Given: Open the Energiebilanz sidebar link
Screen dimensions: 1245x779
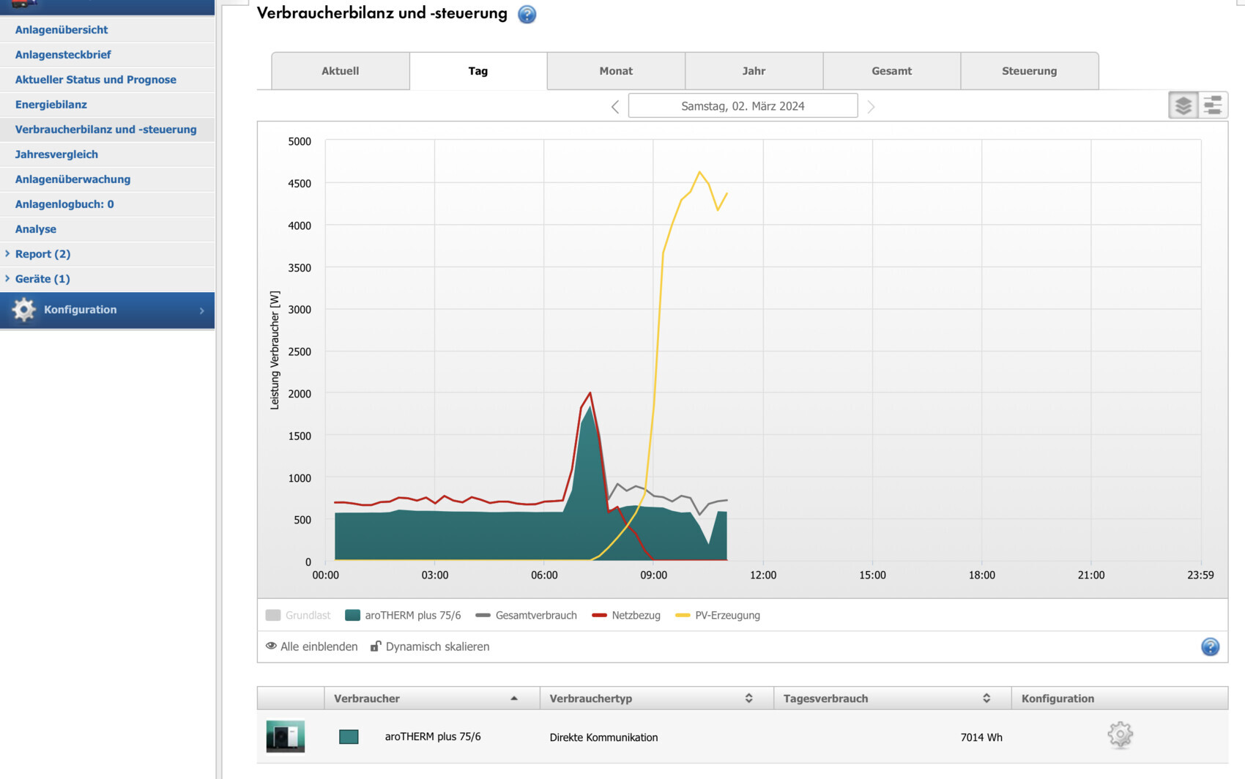Looking at the screenshot, I should [51, 105].
